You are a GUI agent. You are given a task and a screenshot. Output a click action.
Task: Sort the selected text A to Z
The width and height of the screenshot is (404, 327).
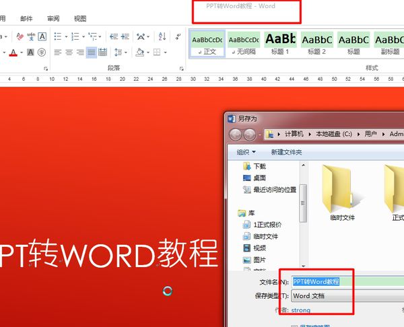pyautogui.click(x=162, y=36)
